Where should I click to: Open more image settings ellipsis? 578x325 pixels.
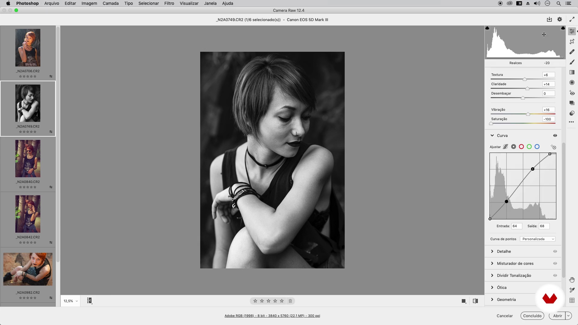[571, 122]
